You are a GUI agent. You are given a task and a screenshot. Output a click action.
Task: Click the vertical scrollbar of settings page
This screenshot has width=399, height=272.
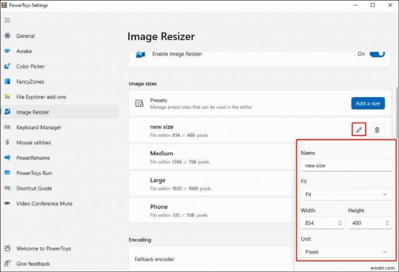(x=397, y=112)
